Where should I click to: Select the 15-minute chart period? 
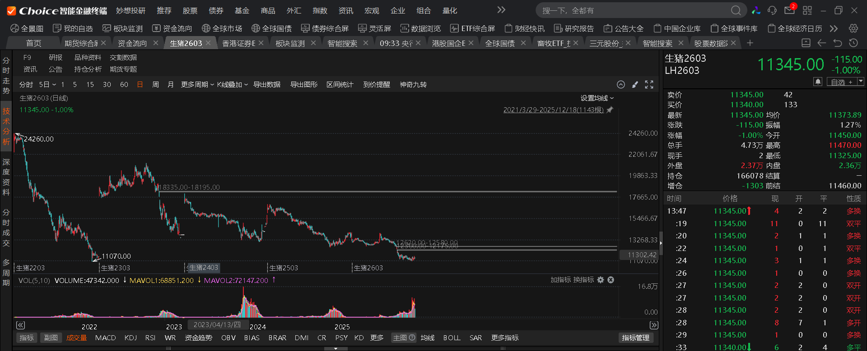point(90,85)
